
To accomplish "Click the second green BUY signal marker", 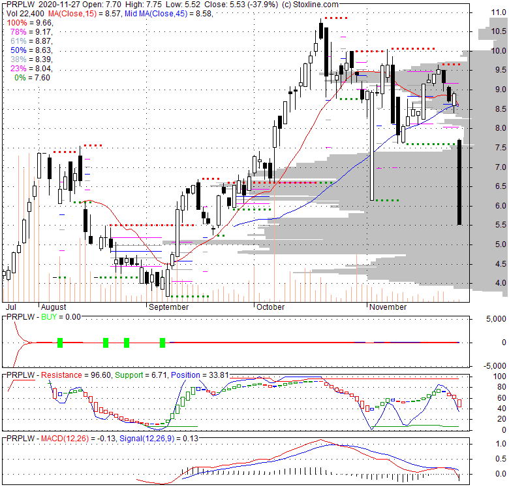I will tap(106, 343).
